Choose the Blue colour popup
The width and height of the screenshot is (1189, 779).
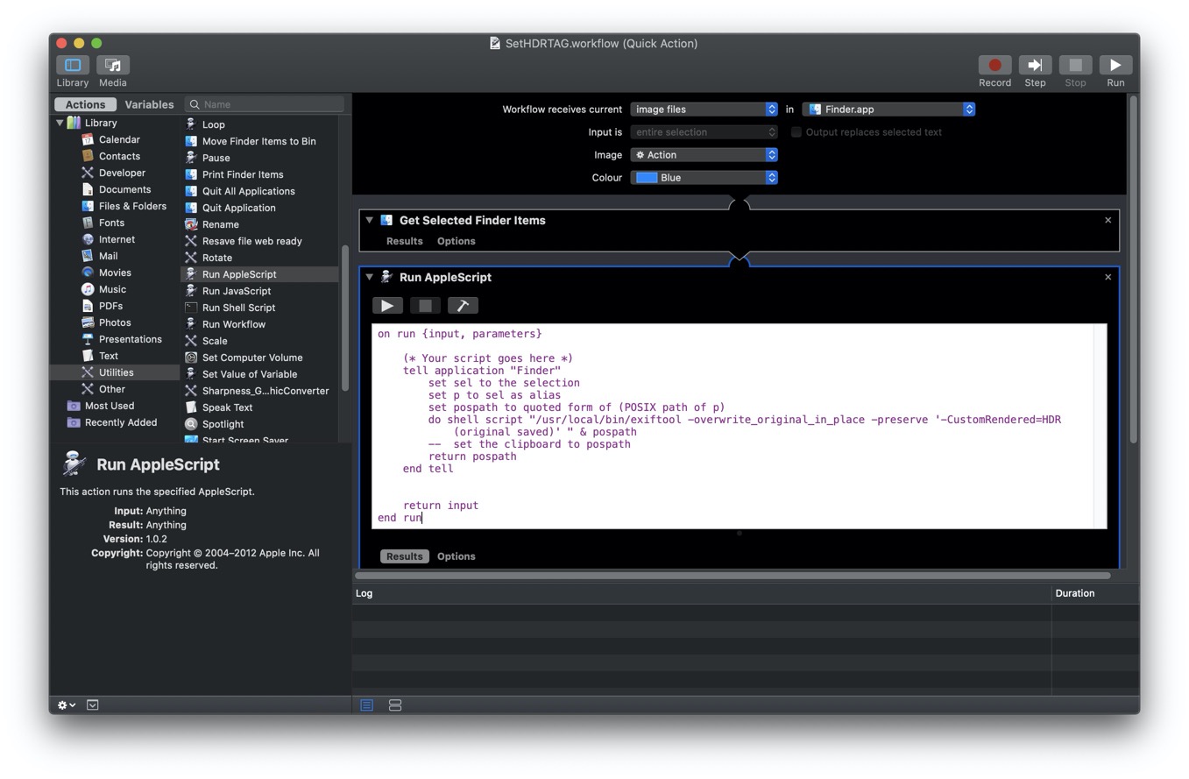(x=704, y=178)
